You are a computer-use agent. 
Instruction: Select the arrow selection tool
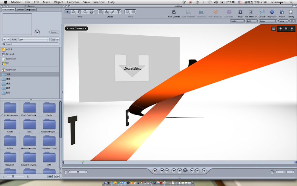pos(68,12)
